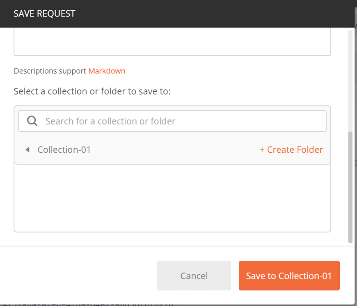The width and height of the screenshot is (357, 306).
Task: Click the SAVE REQUEST dialog title
Action: (x=44, y=14)
